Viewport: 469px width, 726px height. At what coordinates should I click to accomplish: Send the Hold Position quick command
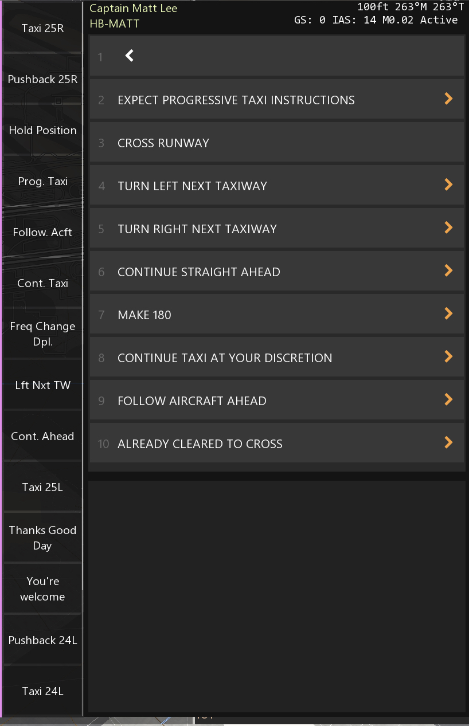tap(42, 130)
